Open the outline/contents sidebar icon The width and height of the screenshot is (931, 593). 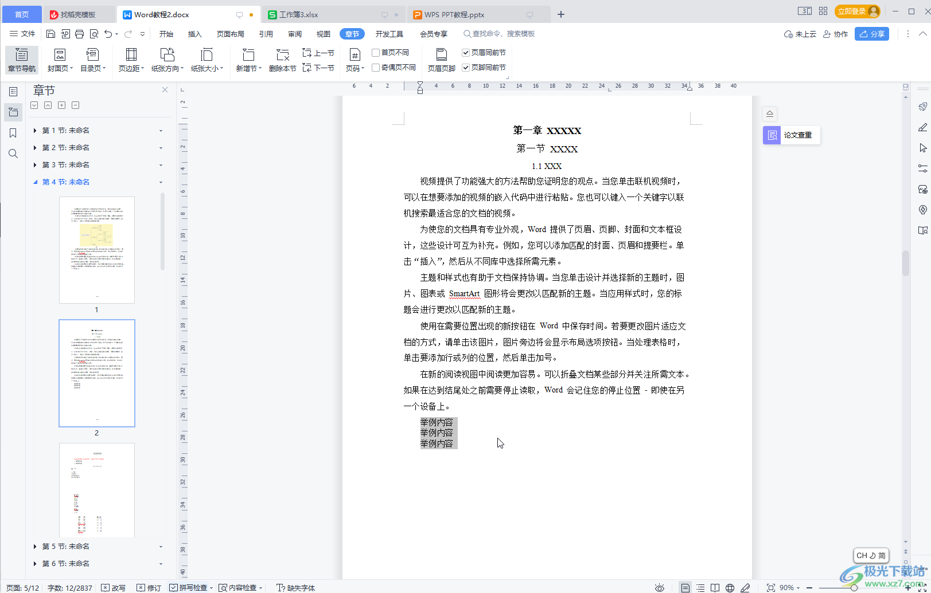(13, 92)
